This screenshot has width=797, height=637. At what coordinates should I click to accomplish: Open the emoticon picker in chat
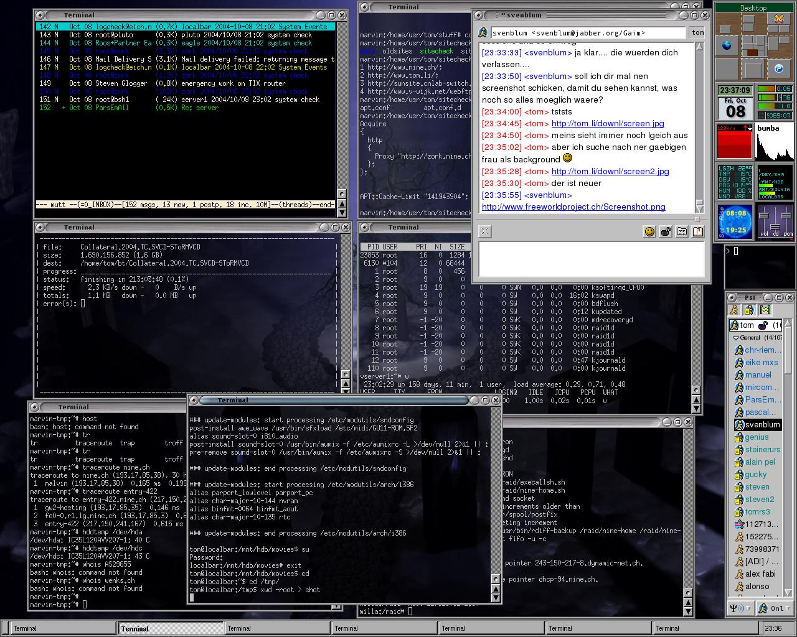[x=649, y=231]
